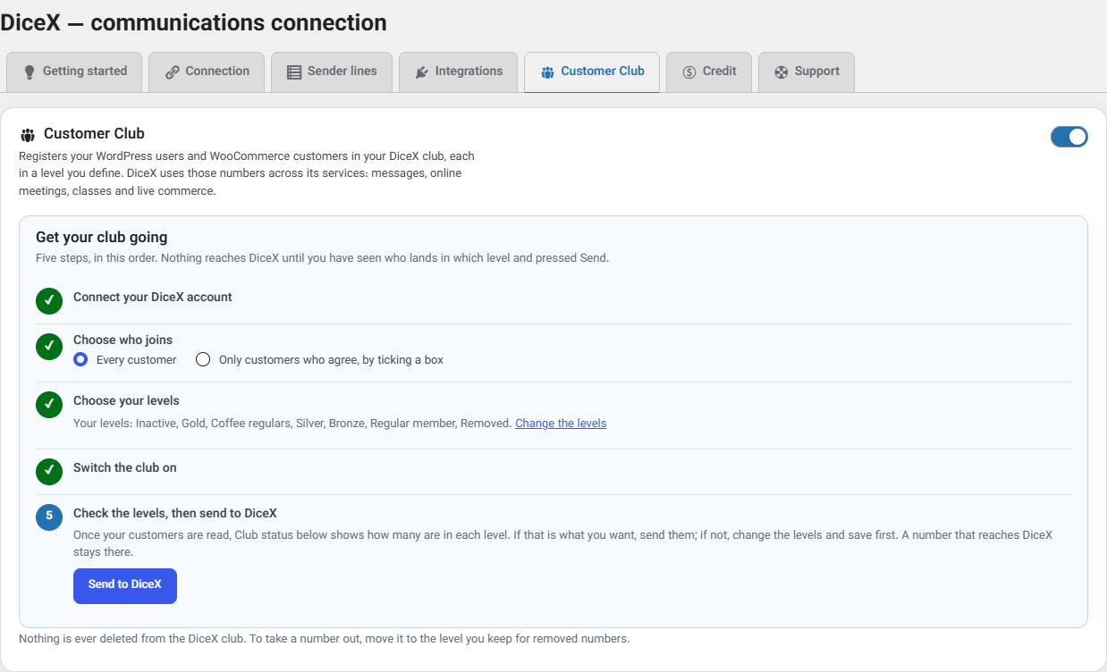Click Check the levels, then send to DiceX title
Image resolution: width=1107 pixels, height=672 pixels.
pyautogui.click(x=175, y=513)
